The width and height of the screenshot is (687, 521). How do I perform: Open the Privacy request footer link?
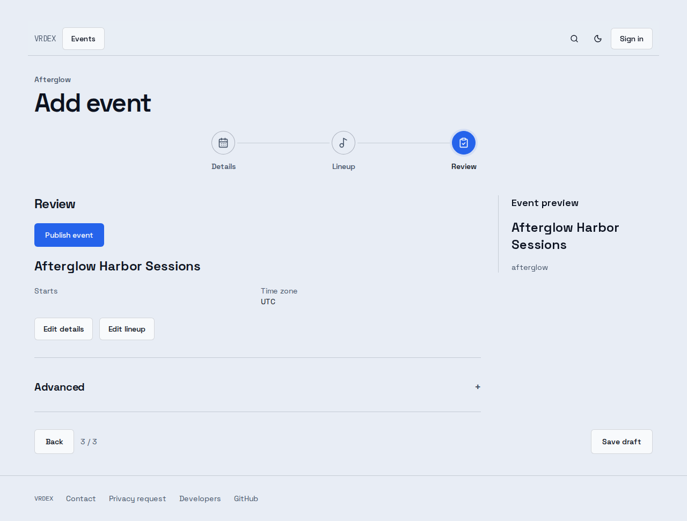coord(137,498)
